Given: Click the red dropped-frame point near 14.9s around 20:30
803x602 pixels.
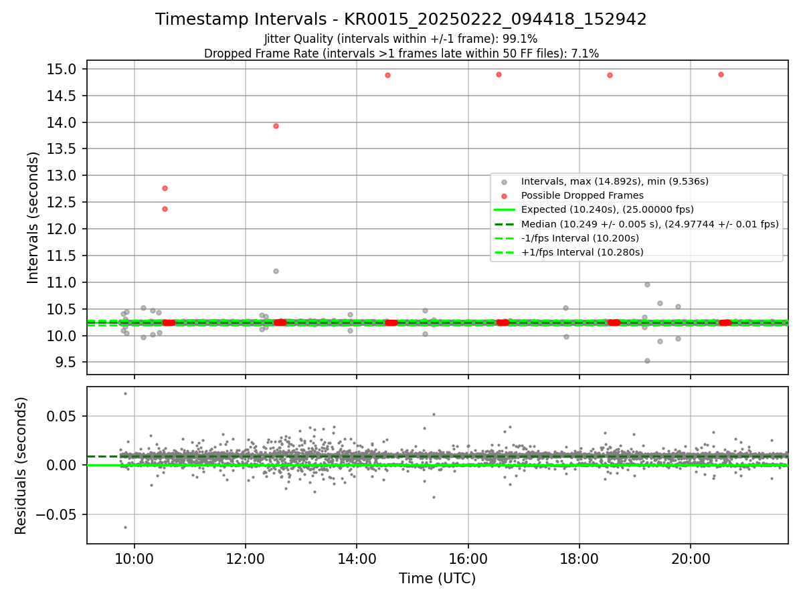Looking at the screenshot, I should tap(721, 74).
